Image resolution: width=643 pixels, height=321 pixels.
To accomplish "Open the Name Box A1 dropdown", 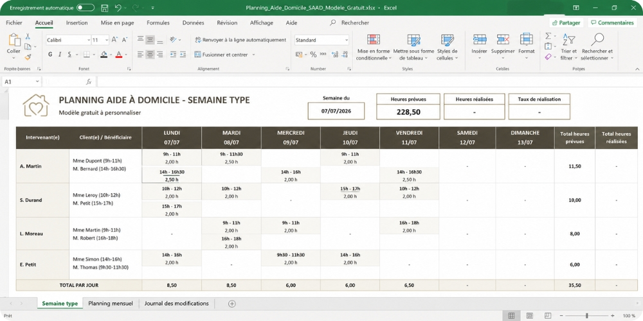I will click(x=37, y=82).
